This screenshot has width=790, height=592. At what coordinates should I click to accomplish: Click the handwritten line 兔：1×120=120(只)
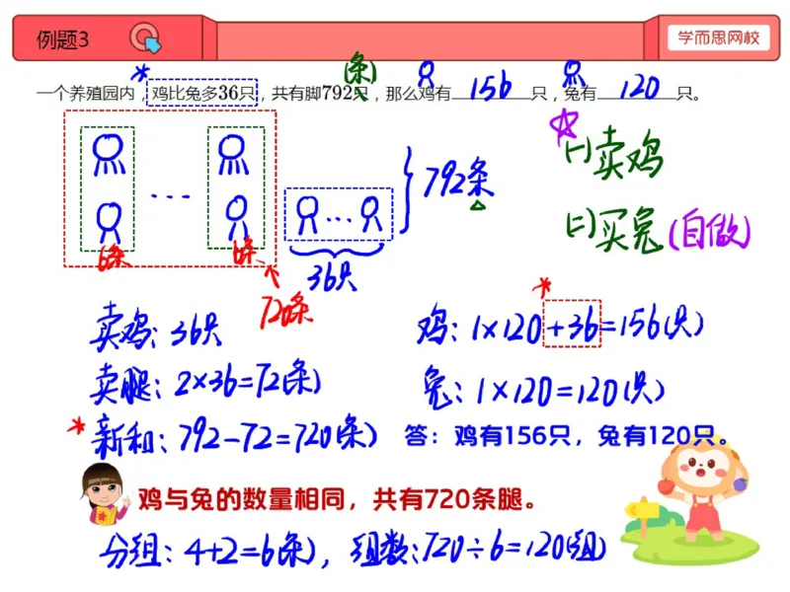(544, 388)
